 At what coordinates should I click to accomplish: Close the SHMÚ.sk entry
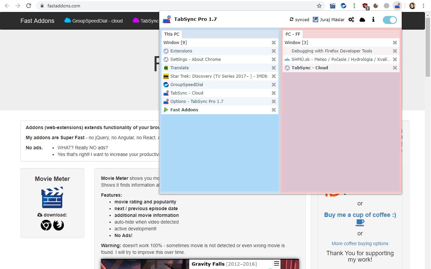[x=395, y=60]
